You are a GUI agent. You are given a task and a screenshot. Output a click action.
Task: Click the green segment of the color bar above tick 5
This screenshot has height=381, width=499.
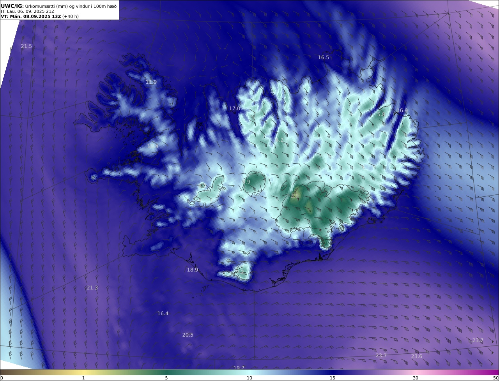click(x=166, y=372)
